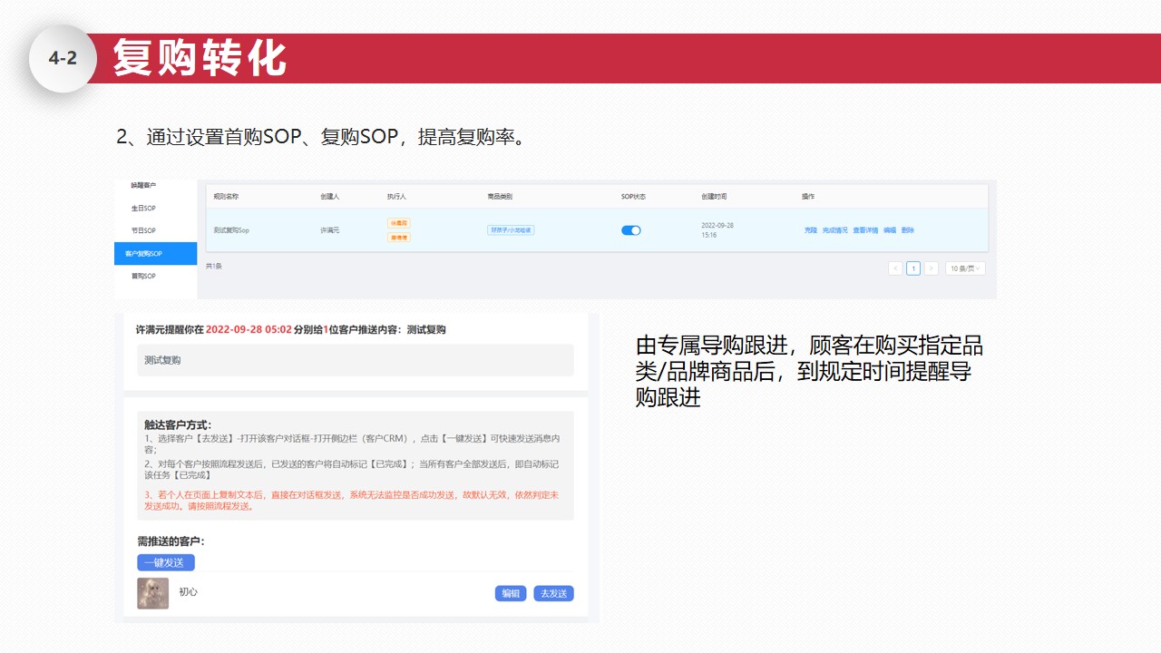The height and width of the screenshot is (653, 1161).
Task: Open 节日SOP in the sidebar
Action: click(143, 231)
